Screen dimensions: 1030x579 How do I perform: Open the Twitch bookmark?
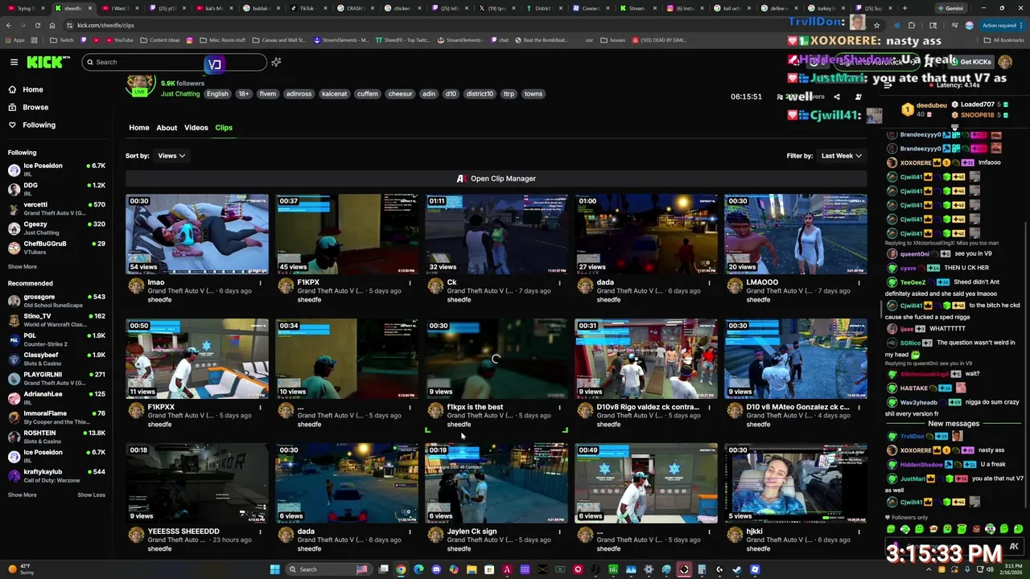[61, 40]
